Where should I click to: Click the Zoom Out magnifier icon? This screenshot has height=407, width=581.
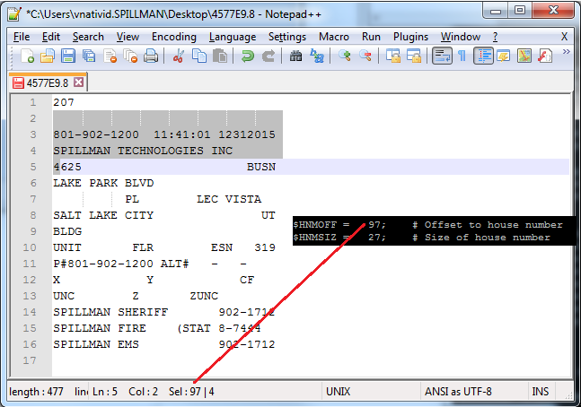(x=365, y=56)
